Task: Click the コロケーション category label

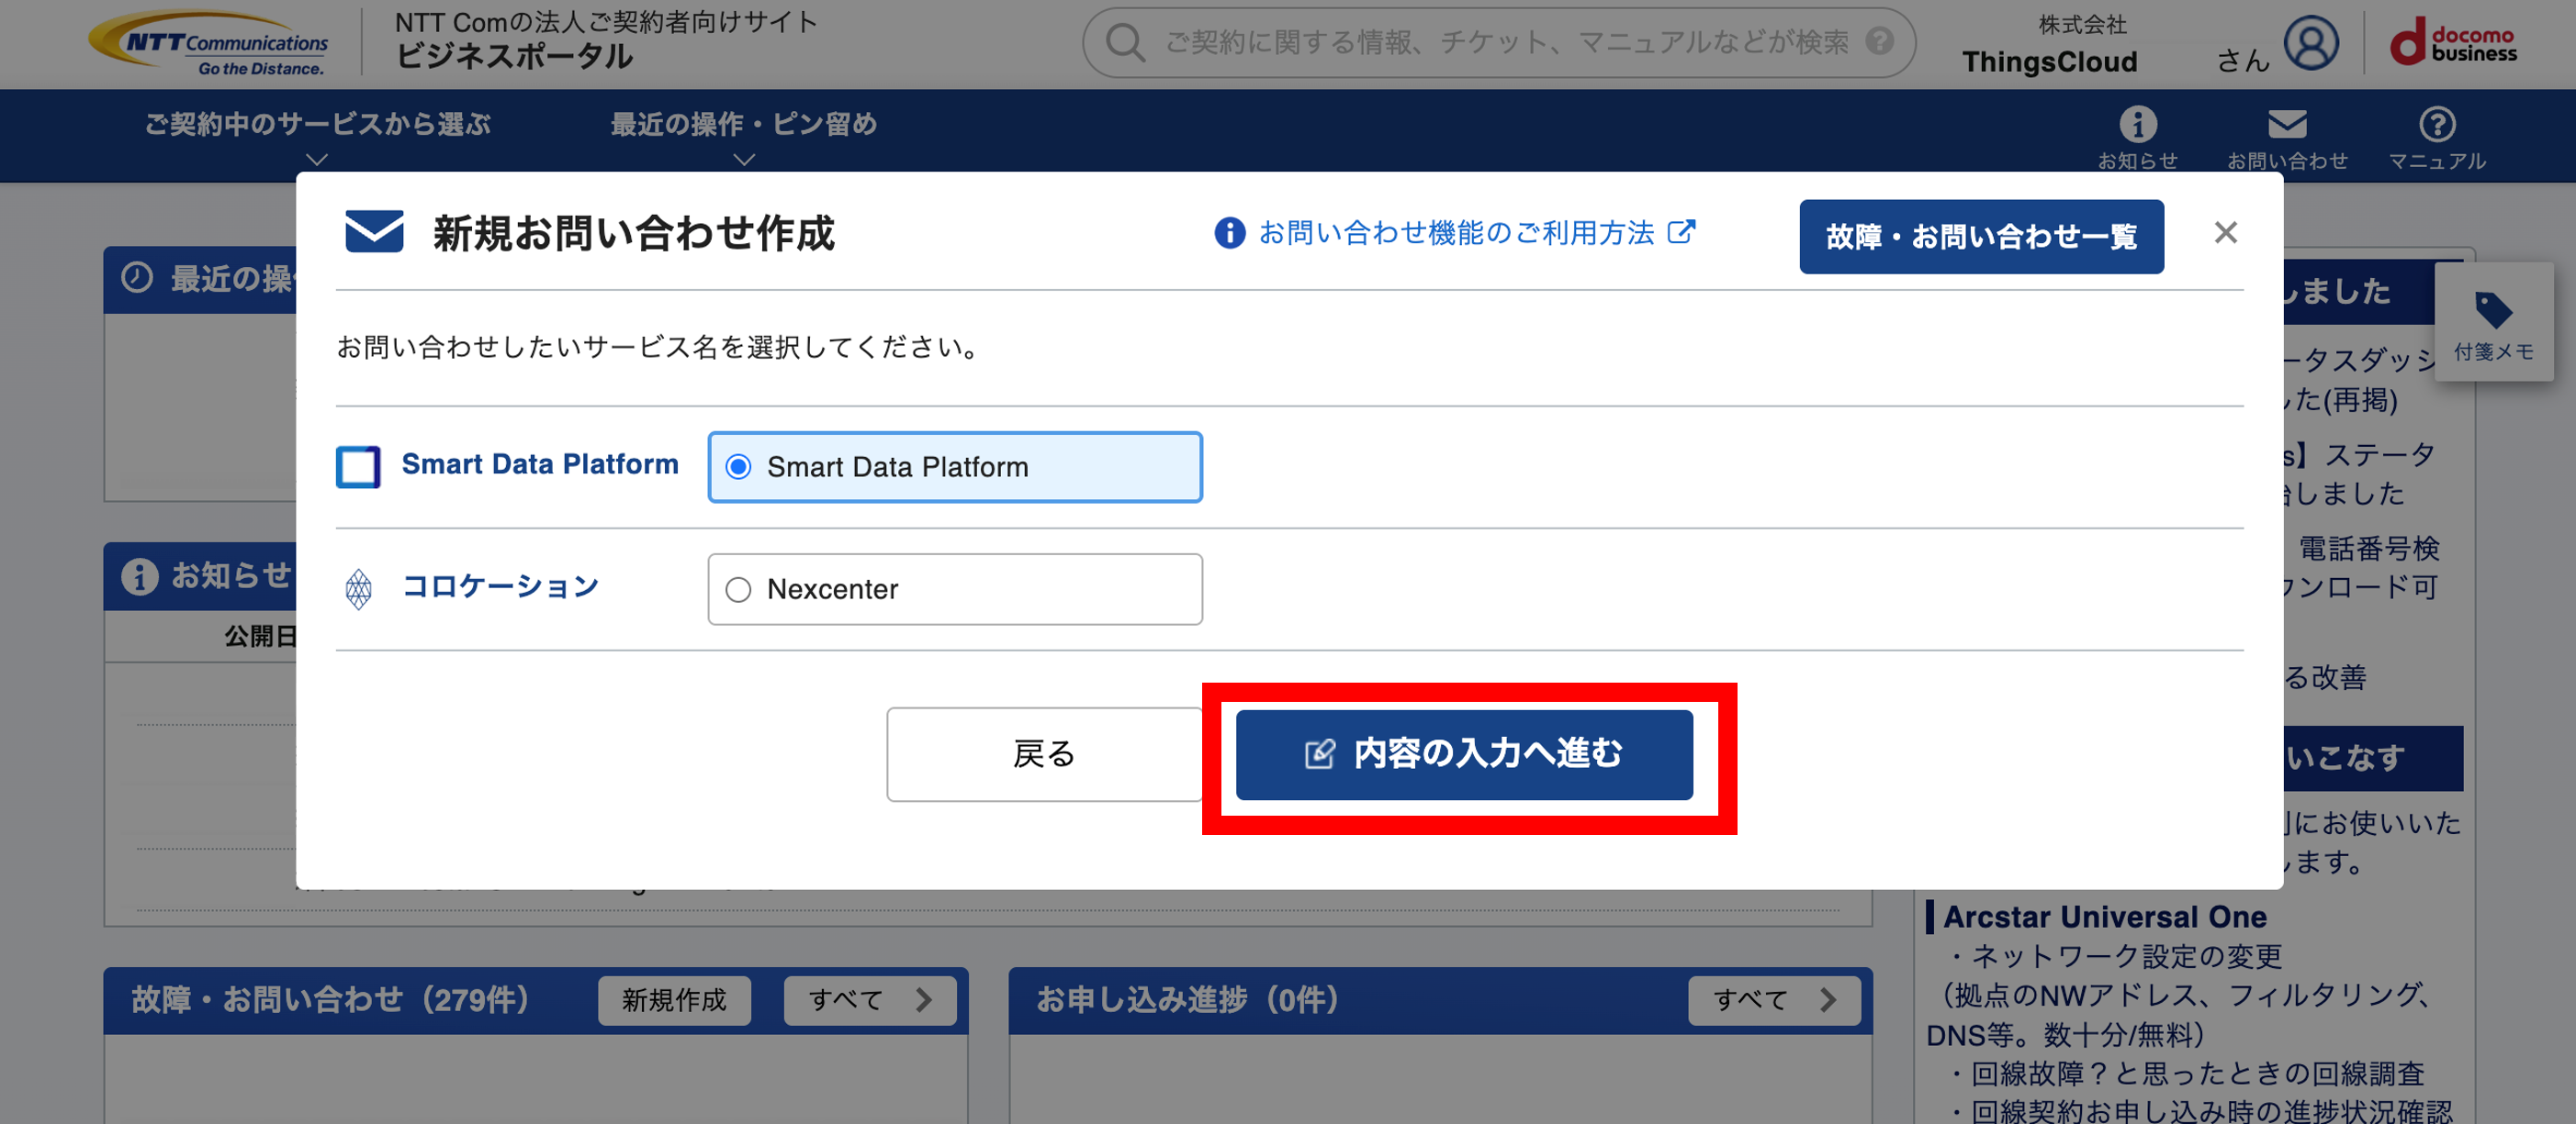Action: (x=500, y=586)
